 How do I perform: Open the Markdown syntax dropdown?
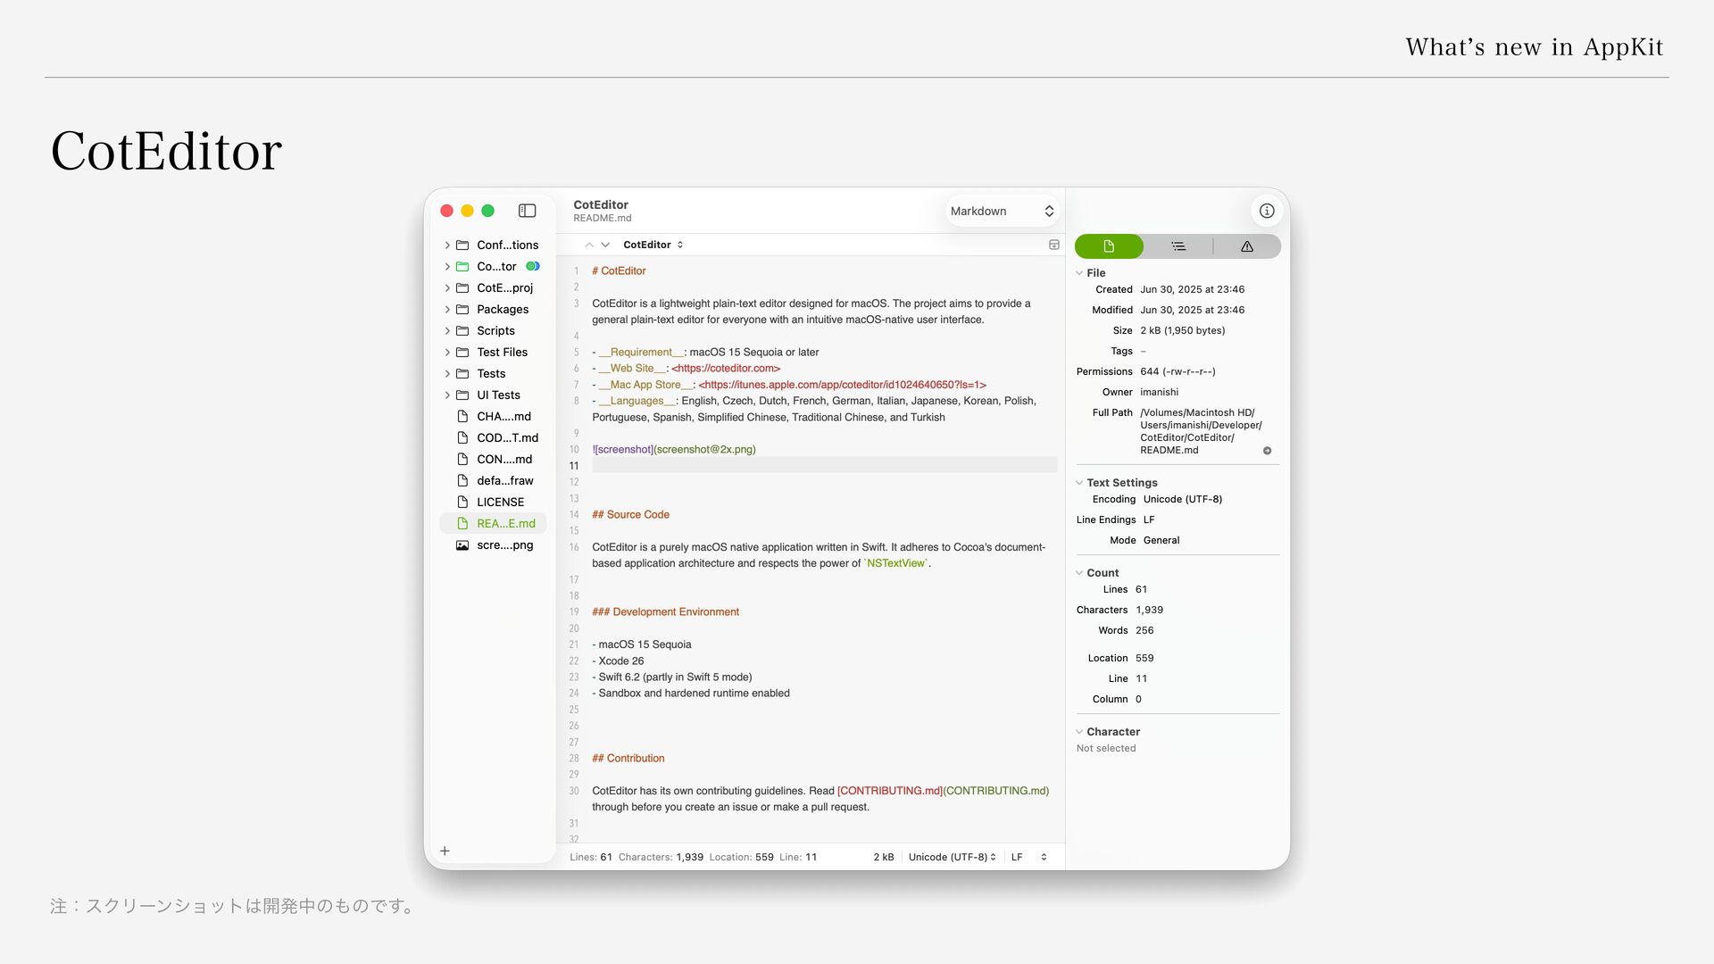tap(1002, 211)
